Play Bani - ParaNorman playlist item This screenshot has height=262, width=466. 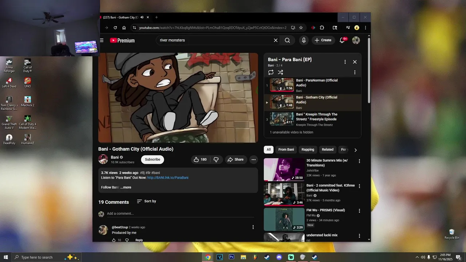click(x=312, y=86)
